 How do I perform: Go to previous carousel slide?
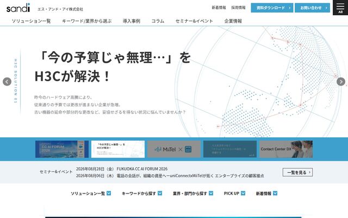tap(7, 82)
